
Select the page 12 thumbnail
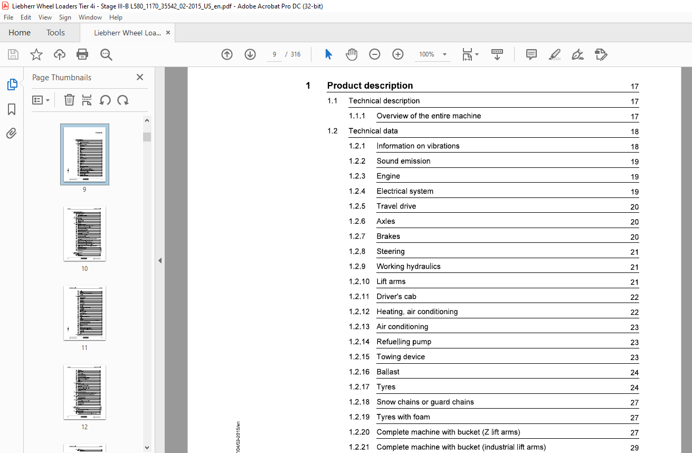click(x=84, y=392)
